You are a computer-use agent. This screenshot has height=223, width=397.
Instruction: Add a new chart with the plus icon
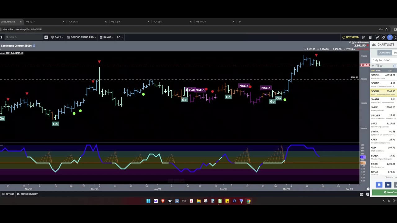(46, 37)
